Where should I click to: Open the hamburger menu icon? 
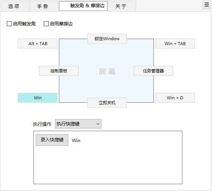[206, 5]
